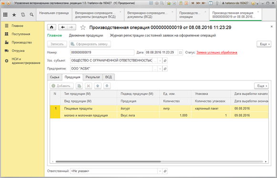Select Производство in the sidebar
Image resolution: width=277 pixels, height=178 pixels.
22,42
